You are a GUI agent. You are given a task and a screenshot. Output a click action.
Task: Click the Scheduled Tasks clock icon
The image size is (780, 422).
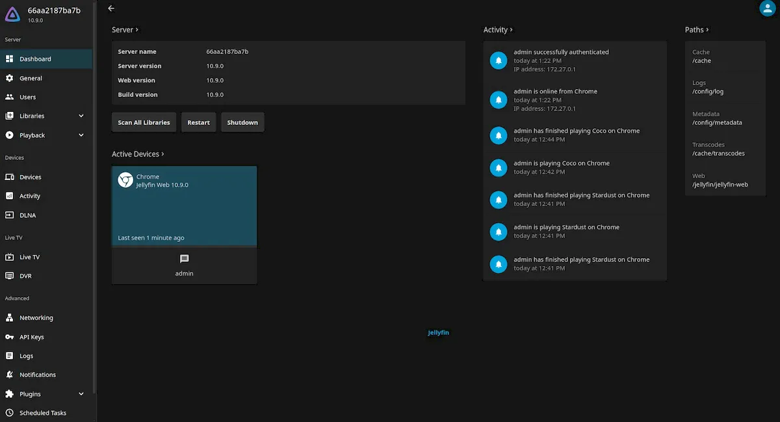9,413
